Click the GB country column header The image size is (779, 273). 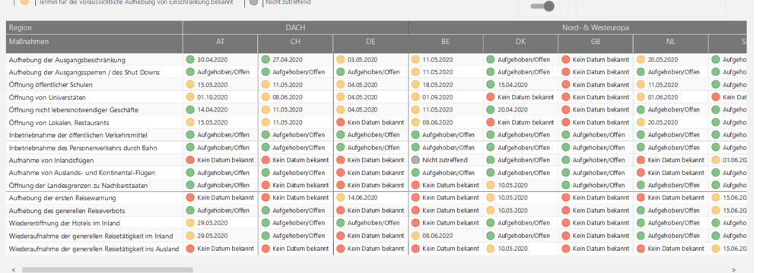click(596, 42)
